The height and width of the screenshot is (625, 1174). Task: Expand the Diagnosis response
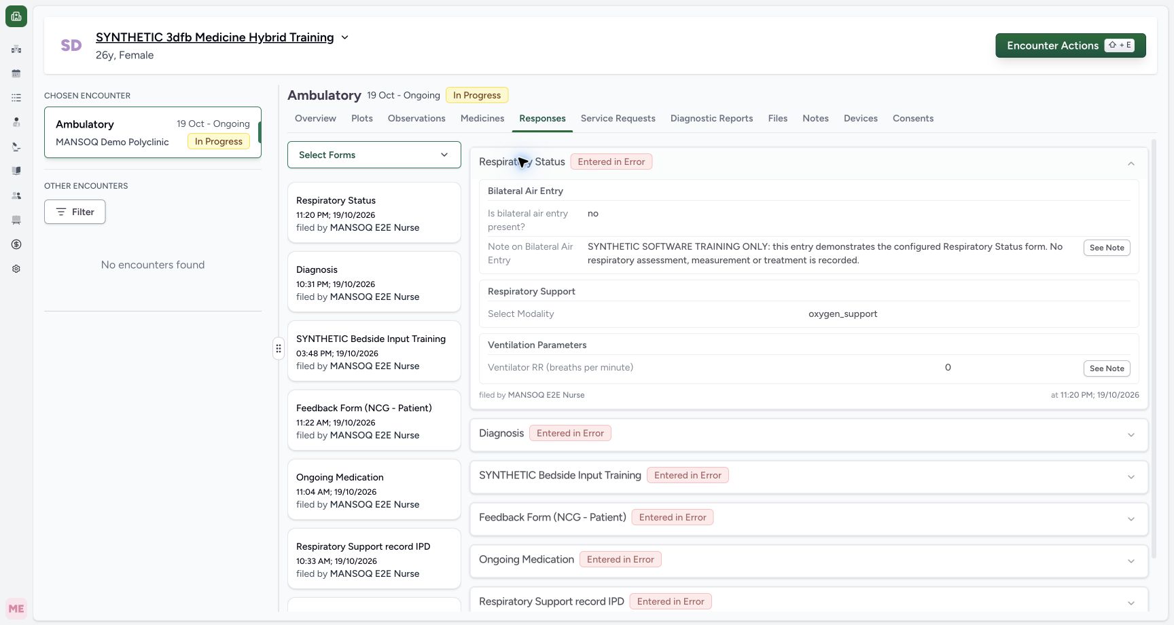pyautogui.click(x=1131, y=435)
